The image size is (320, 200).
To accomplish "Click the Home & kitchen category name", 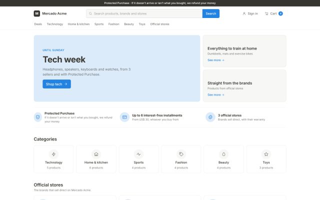I will pyautogui.click(x=96, y=162).
